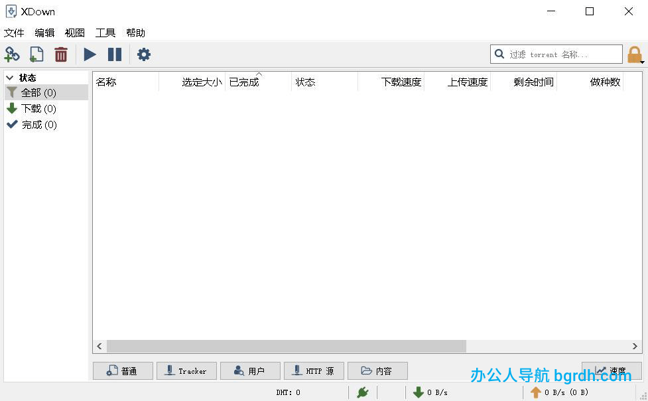This screenshot has height=401, width=648.
Task: Open the 帮助 menu
Action: click(x=135, y=33)
